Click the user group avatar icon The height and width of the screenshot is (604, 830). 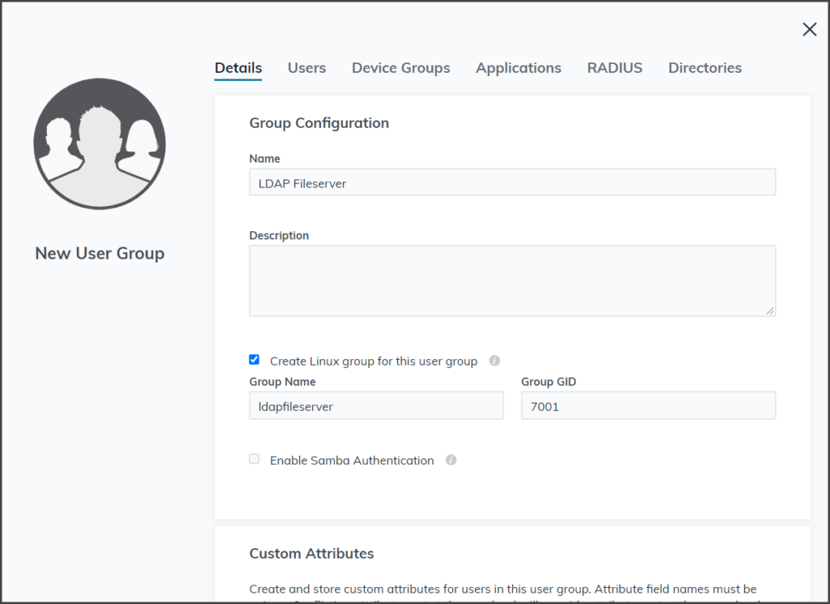[x=99, y=143]
